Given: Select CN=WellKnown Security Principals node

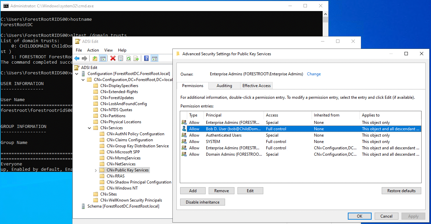Looking at the screenshot, I should pos(131,200).
